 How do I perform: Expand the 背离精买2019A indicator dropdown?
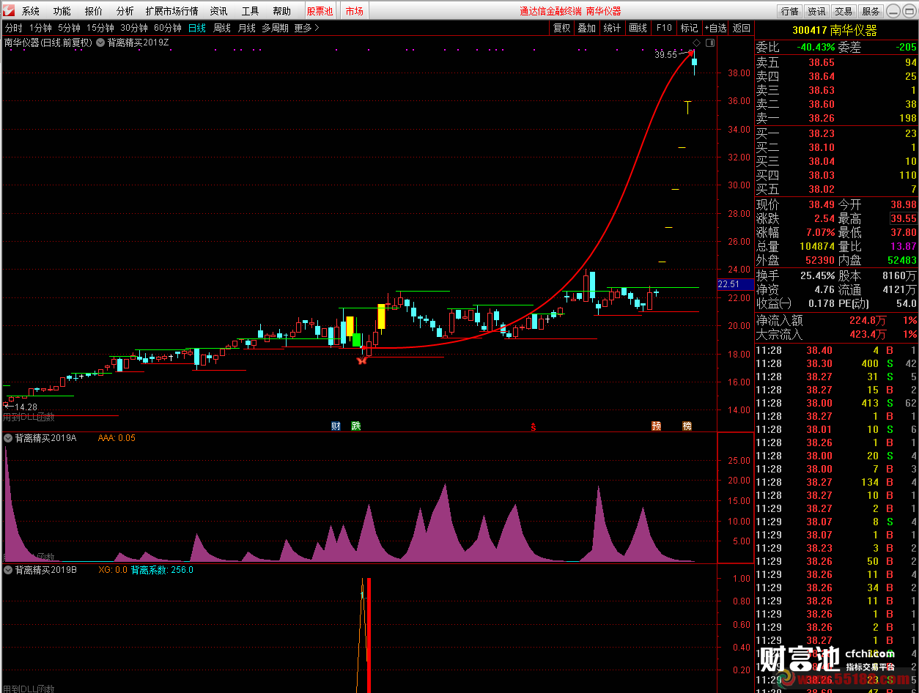pyautogui.click(x=8, y=438)
